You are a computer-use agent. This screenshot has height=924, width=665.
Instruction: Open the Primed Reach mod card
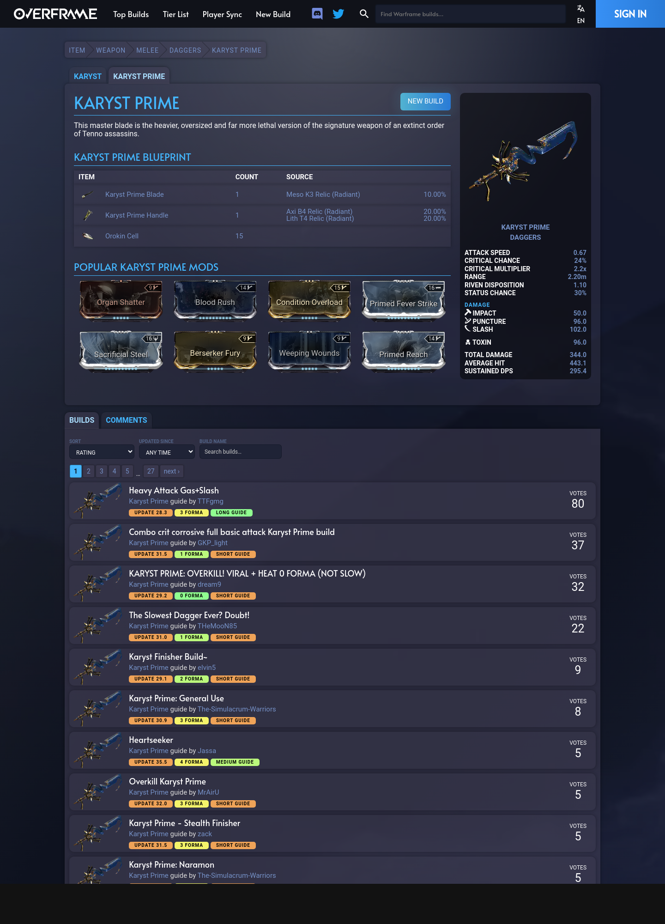pyautogui.click(x=404, y=352)
